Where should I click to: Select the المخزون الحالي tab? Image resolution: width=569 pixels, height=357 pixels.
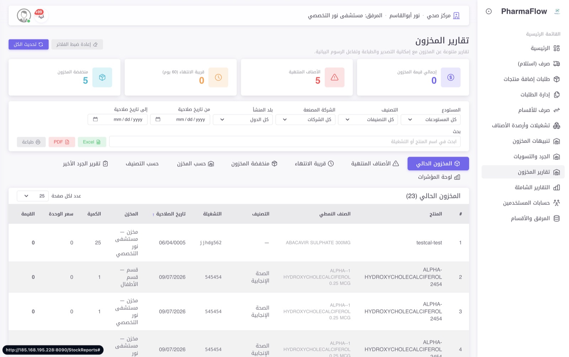[x=438, y=164]
